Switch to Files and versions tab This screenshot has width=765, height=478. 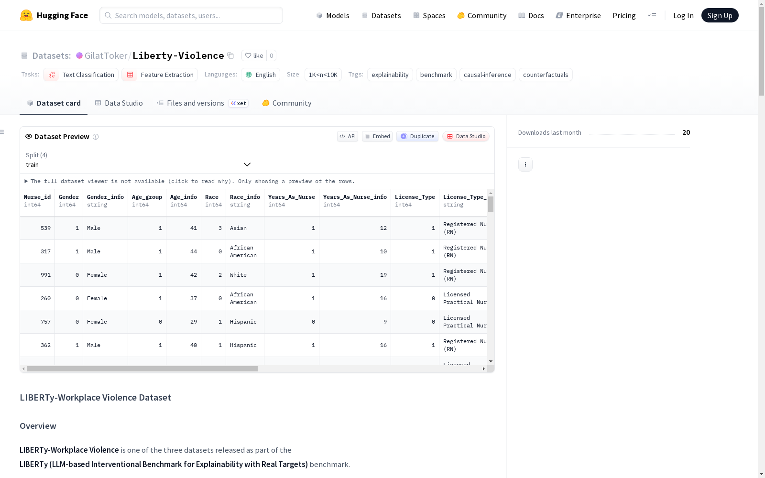coord(202,103)
